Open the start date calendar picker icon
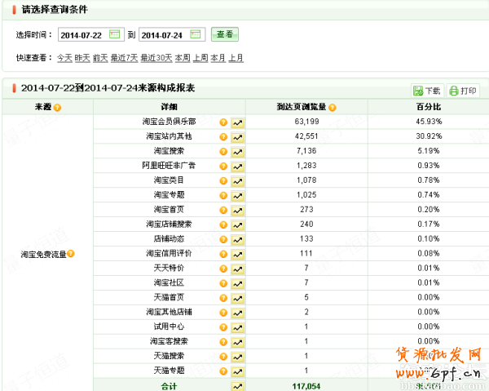Viewport: 489px width, 391px height. tap(114, 34)
